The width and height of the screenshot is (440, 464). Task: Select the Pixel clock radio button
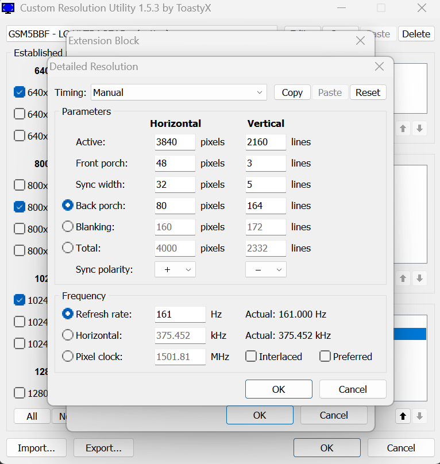click(x=68, y=356)
